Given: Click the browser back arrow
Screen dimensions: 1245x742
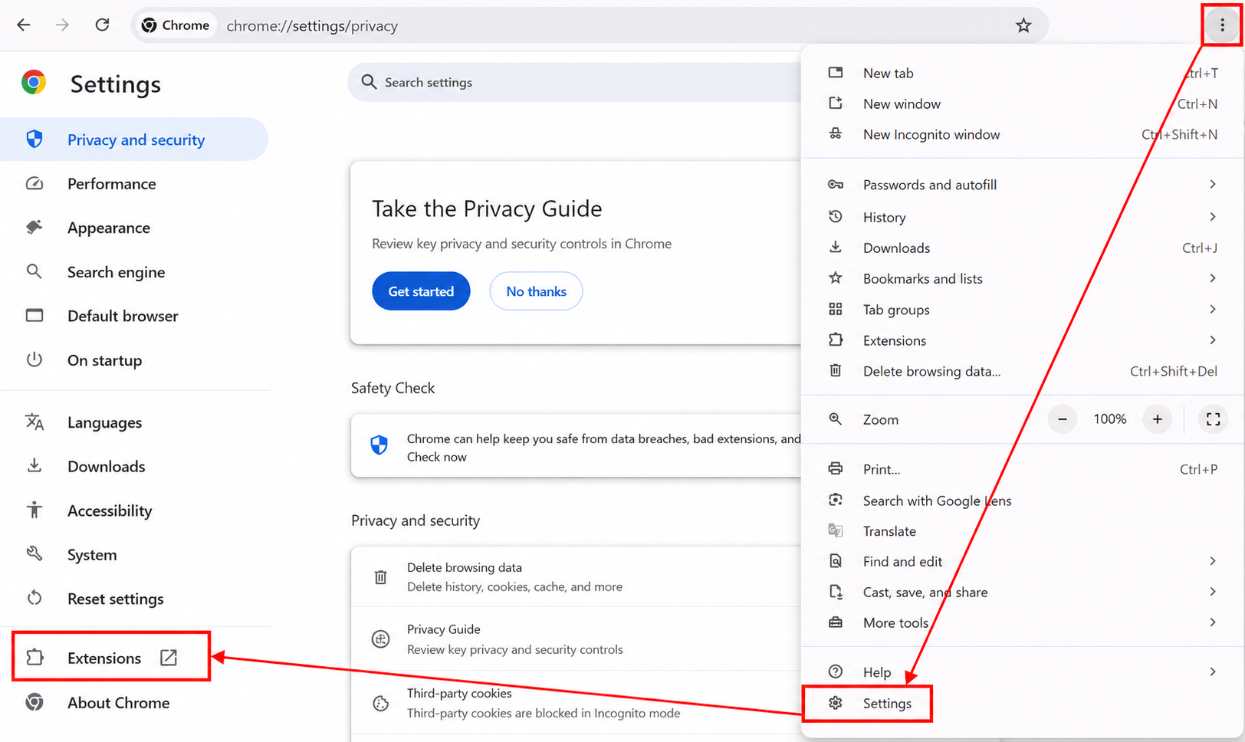Looking at the screenshot, I should [24, 25].
